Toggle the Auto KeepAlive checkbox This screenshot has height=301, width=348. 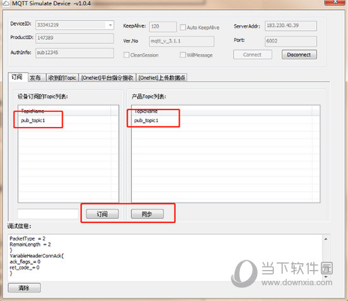tap(183, 27)
